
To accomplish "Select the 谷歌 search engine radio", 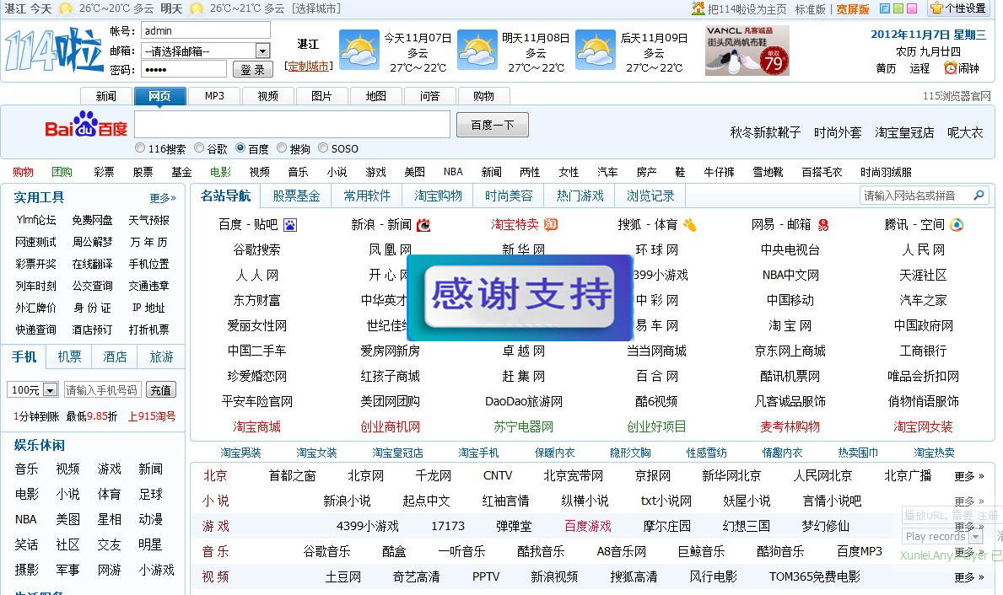I will pos(199,147).
